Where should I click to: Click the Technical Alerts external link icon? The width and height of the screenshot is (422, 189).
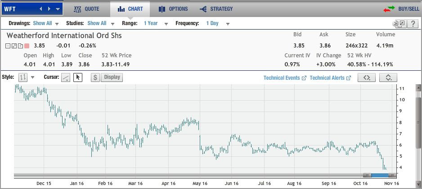[349, 78]
